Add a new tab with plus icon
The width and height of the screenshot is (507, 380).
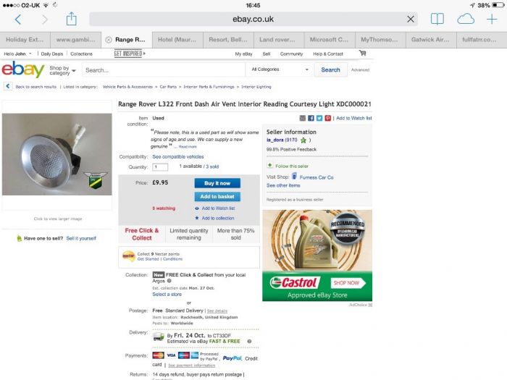point(492,19)
